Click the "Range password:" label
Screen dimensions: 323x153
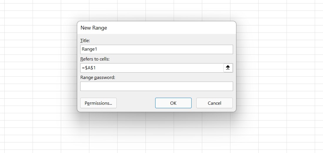(x=98, y=78)
